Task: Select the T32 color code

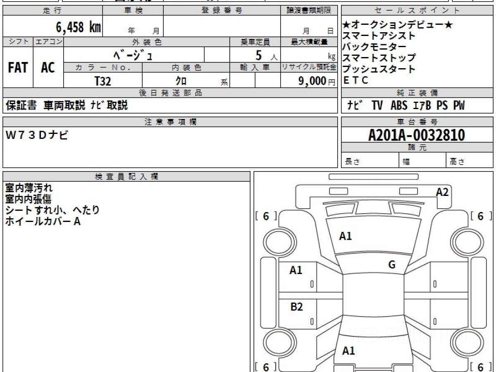Action: [103, 81]
